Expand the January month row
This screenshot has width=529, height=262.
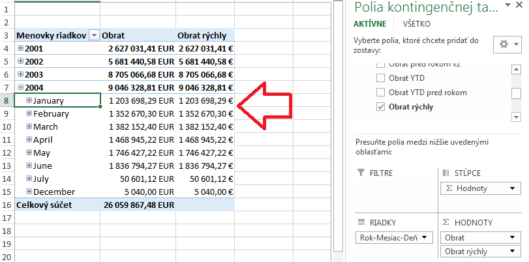click(x=29, y=100)
